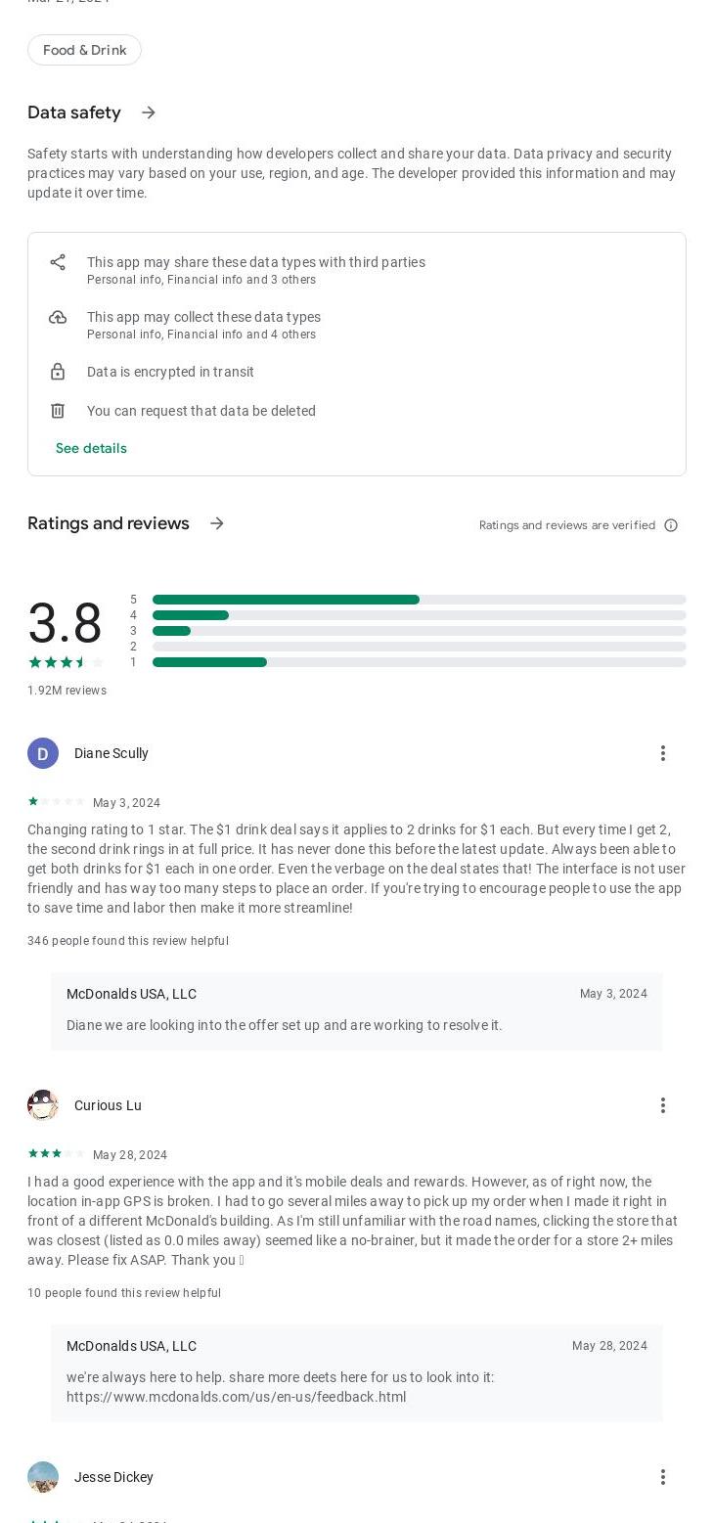This screenshot has width=714, height=1523.
Task: Click the 3.8 star rating stars
Action: click(66, 662)
